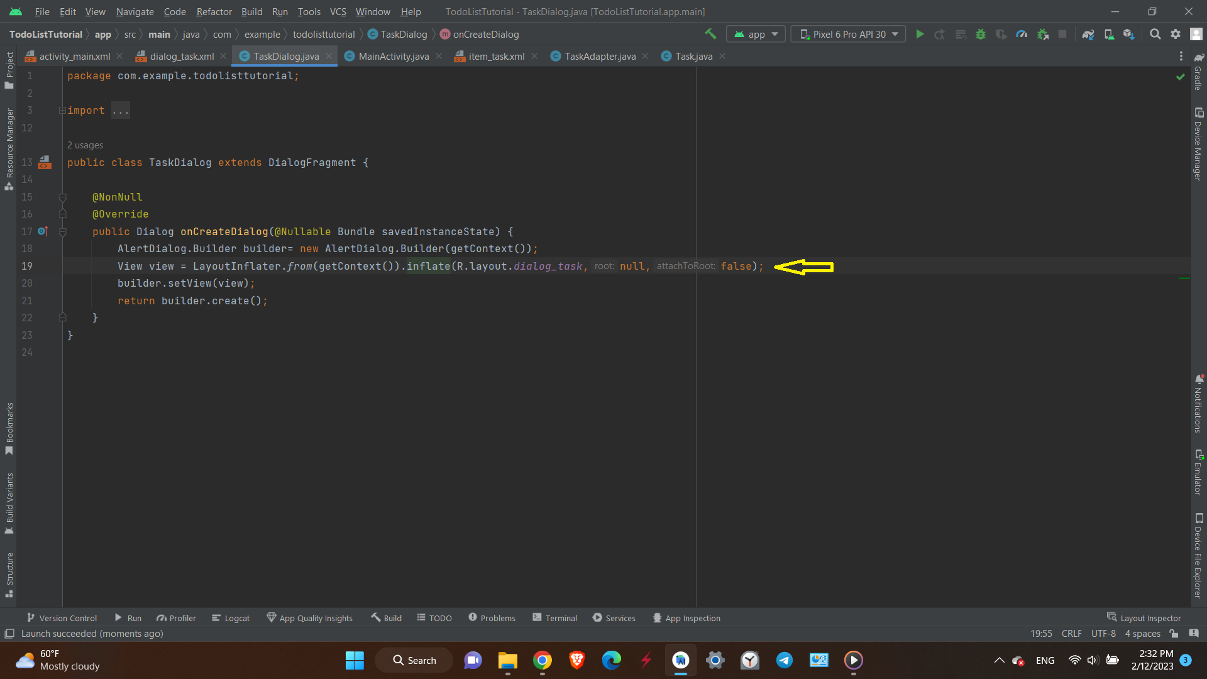Click TaskDialog breadcrumb in navigation bar
1207x679 pixels.
point(397,34)
